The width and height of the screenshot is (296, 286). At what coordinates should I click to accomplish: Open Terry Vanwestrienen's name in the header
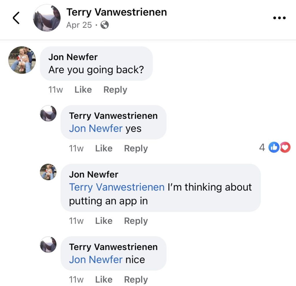coord(116,12)
